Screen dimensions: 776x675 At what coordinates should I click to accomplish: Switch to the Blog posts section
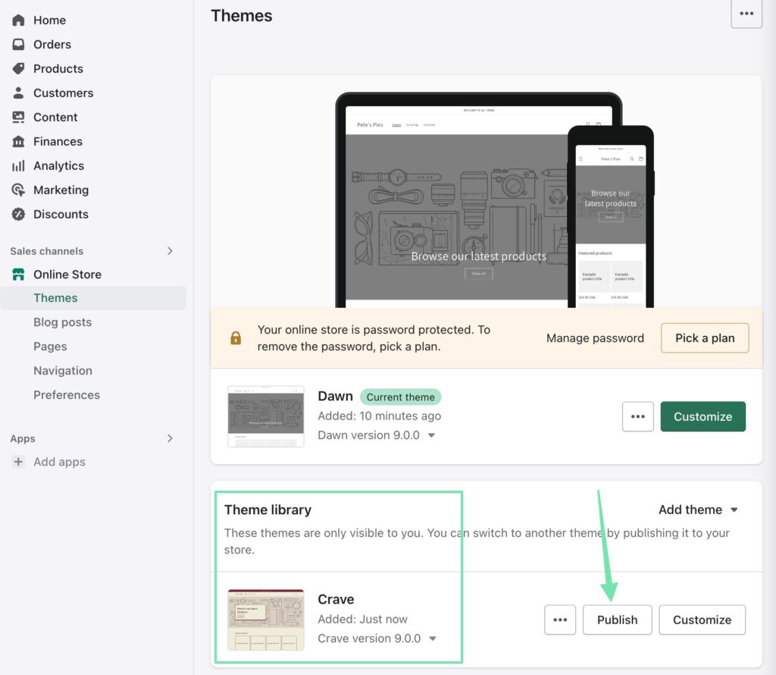tap(62, 322)
